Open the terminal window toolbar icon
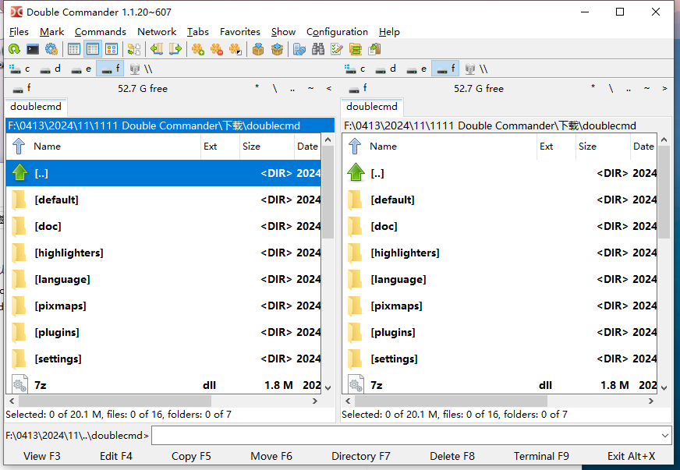Viewport: 680px width, 470px height. tap(33, 49)
